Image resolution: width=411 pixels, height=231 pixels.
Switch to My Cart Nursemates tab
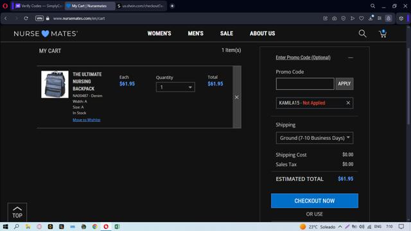click(89, 6)
